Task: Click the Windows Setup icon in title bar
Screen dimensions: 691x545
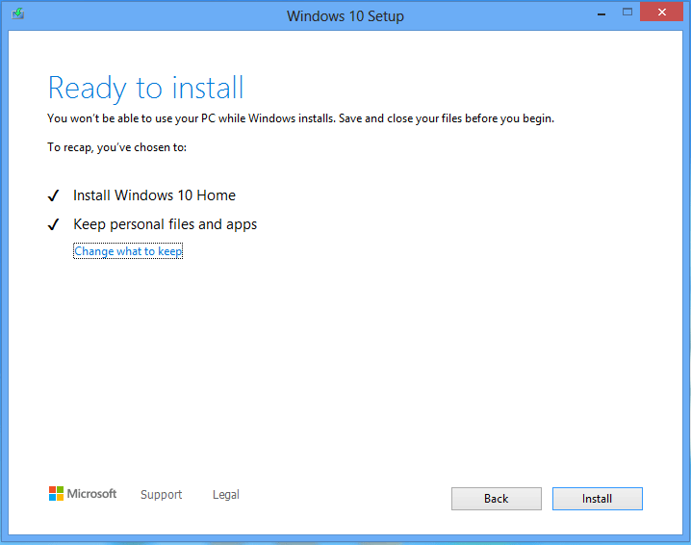Action: tap(17, 14)
